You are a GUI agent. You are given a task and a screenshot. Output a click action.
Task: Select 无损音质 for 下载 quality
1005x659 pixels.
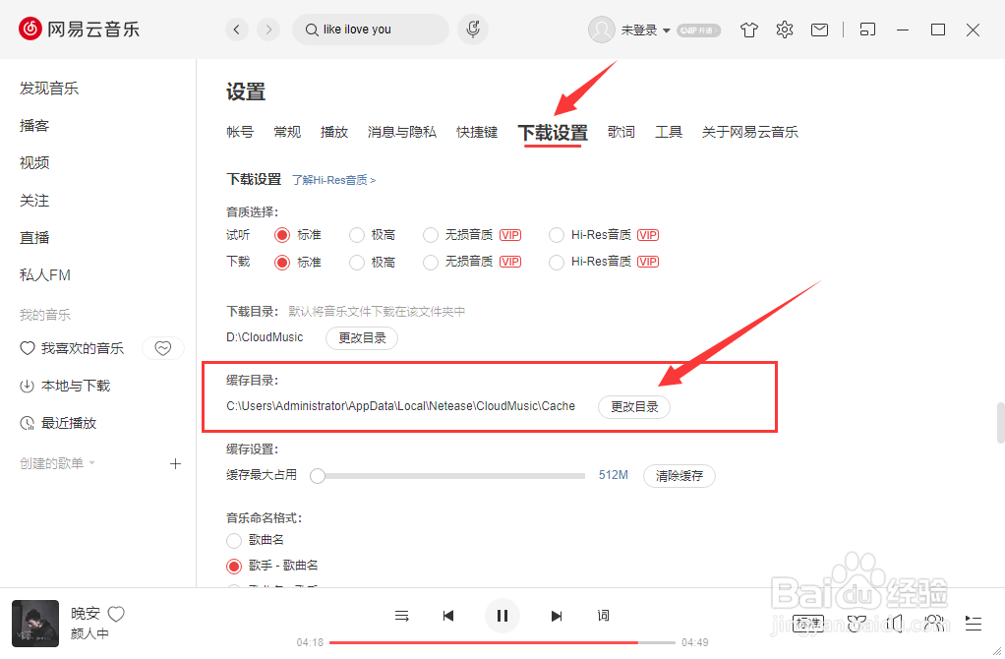coord(431,263)
